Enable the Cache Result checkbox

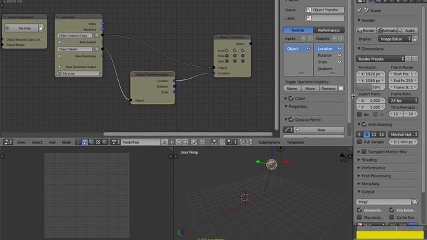392,217
